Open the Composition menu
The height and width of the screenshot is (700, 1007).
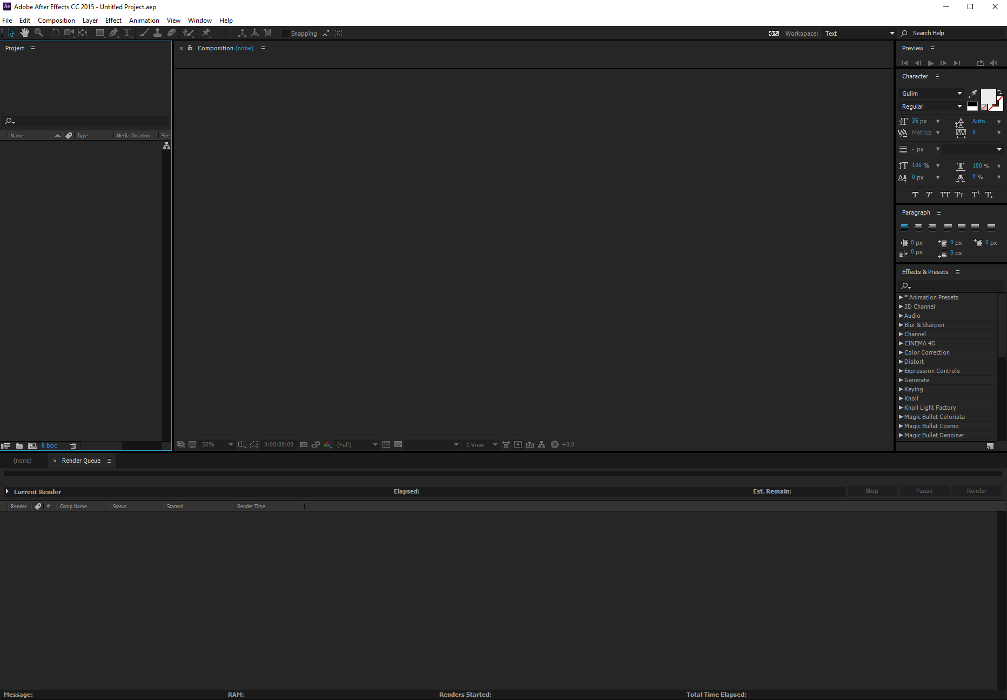pyautogui.click(x=56, y=21)
